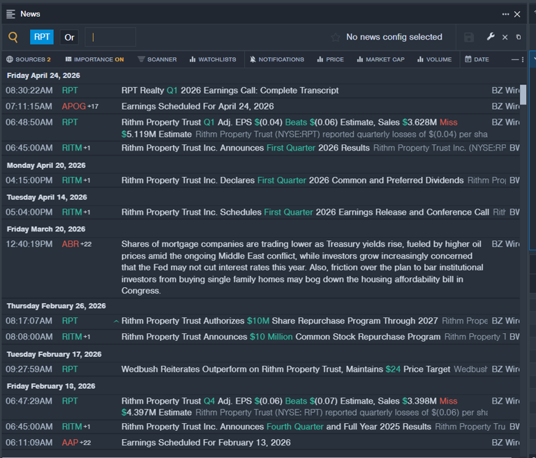Click the copy config icon

point(518,38)
